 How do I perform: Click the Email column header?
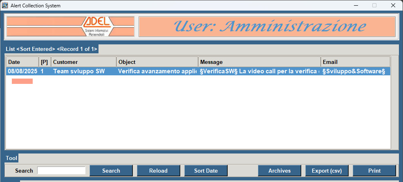pyautogui.click(x=355, y=62)
